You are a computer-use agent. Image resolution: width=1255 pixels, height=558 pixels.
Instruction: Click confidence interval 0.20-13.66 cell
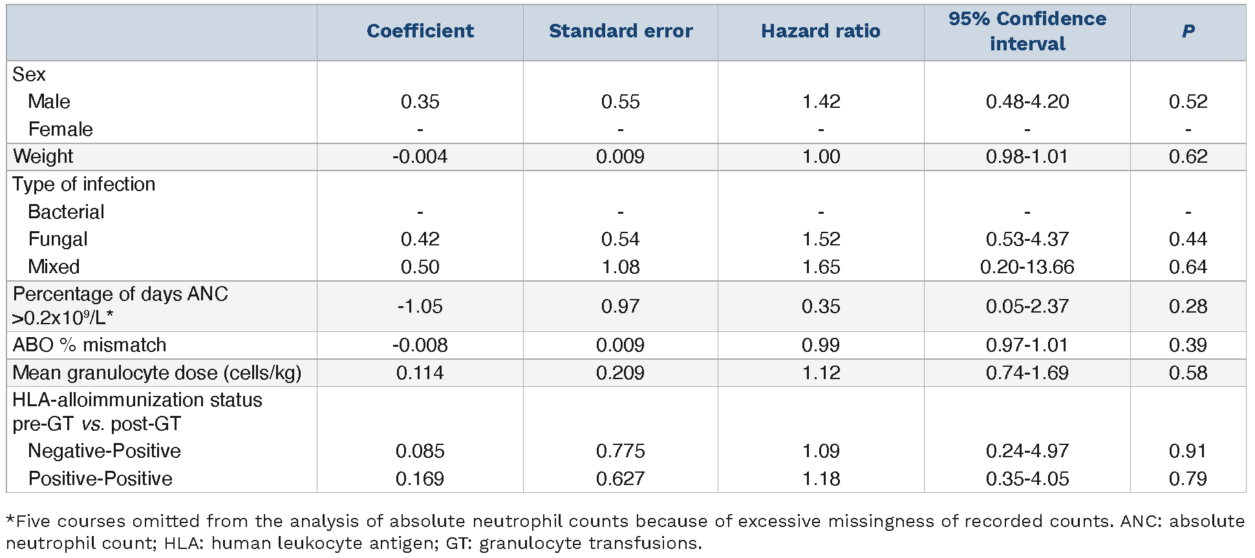(1027, 267)
